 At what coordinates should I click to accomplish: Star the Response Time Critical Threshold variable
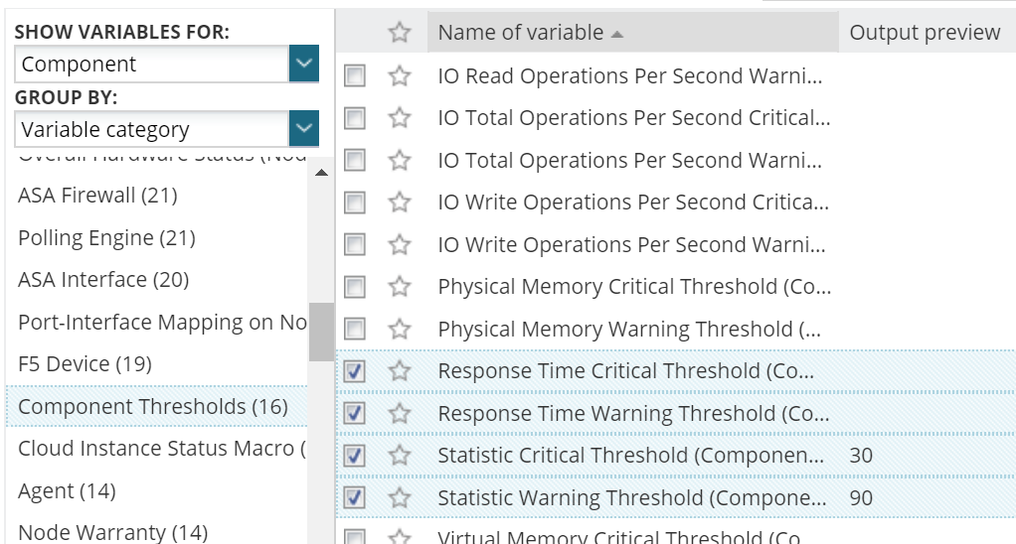point(400,371)
